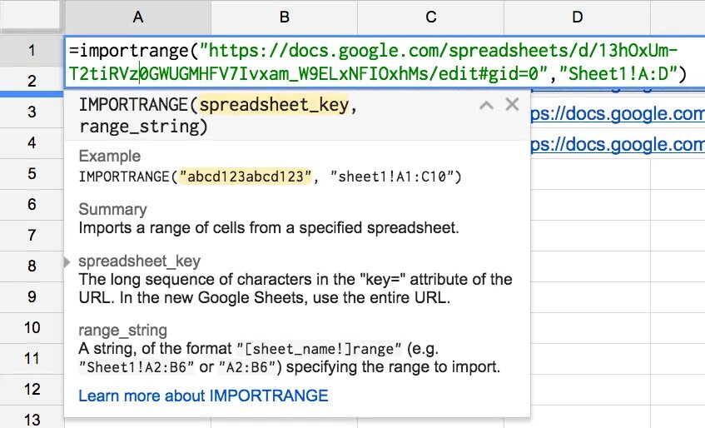Select row 2 header

[x=32, y=81]
